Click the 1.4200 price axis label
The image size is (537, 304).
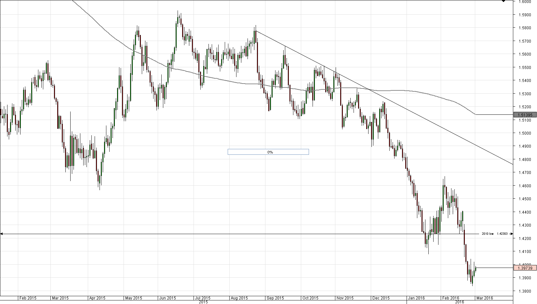(x=525, y=238)
